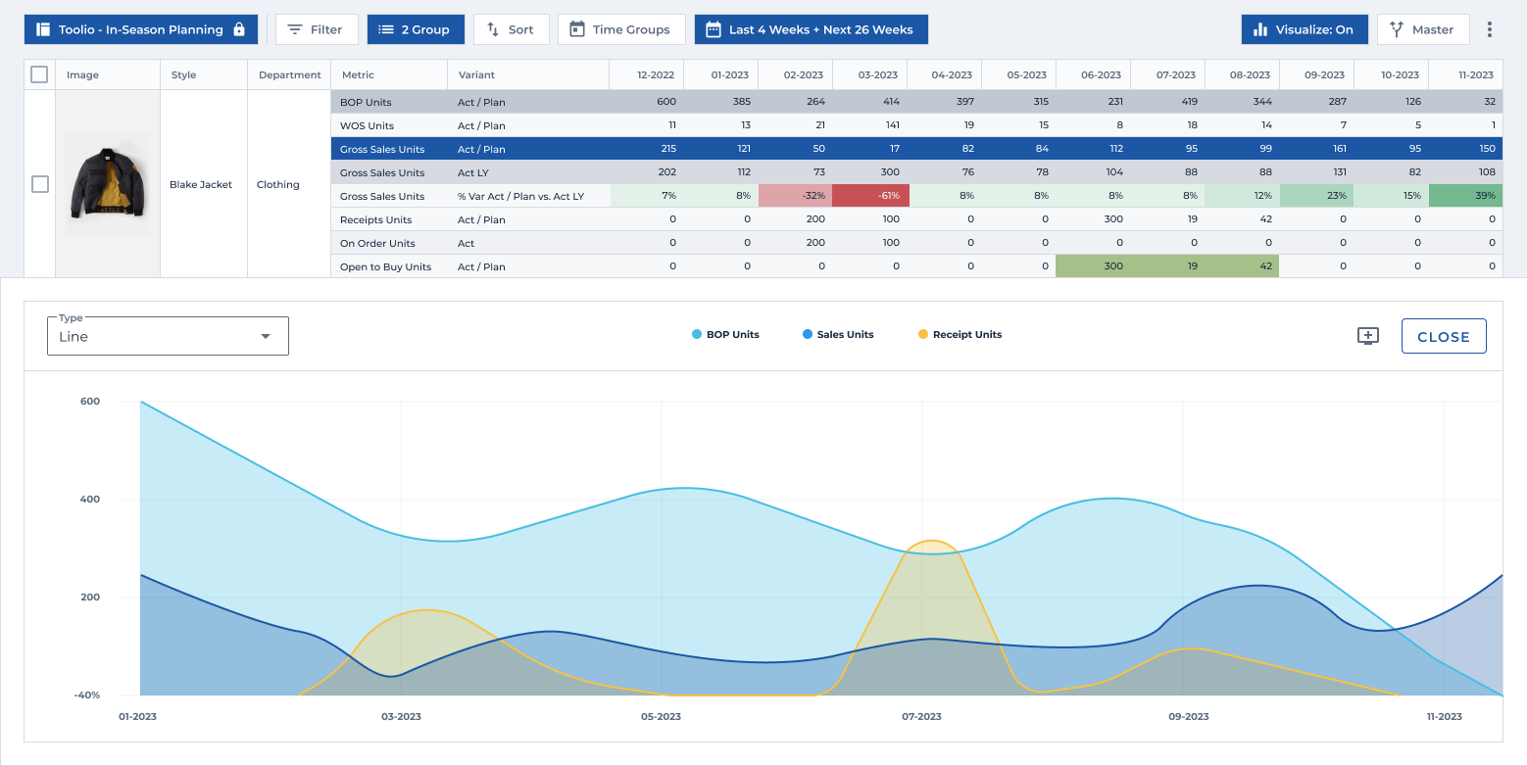Select the Gross Sales Units Act / Plan row
This screenshot has height=766, width=1527.
pyautogui.click(x=382, y=149)
